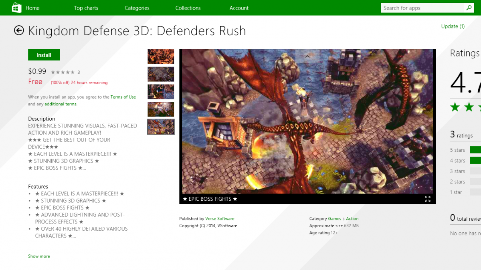
Task: Click '(100% off) 24 hours remaining' text
Action: click(79, 83)
